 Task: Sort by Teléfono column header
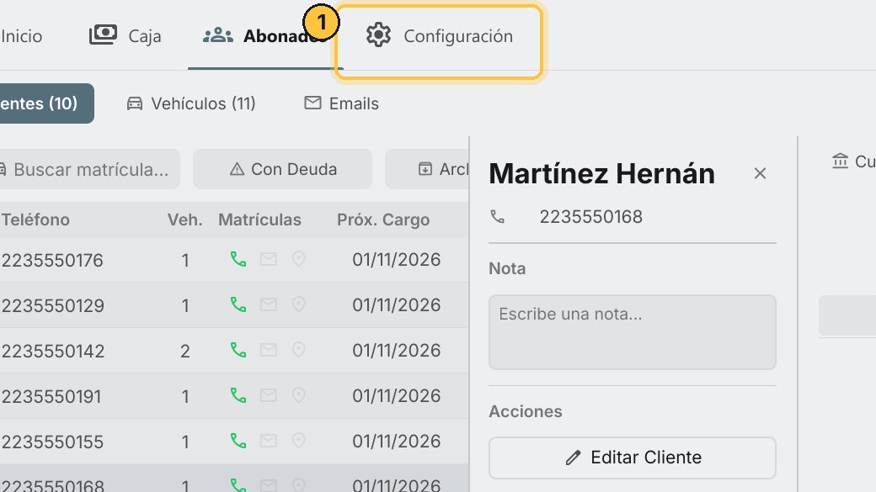(x=35, y=220)
